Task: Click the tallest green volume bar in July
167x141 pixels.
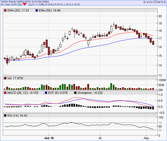Action: 111,86
